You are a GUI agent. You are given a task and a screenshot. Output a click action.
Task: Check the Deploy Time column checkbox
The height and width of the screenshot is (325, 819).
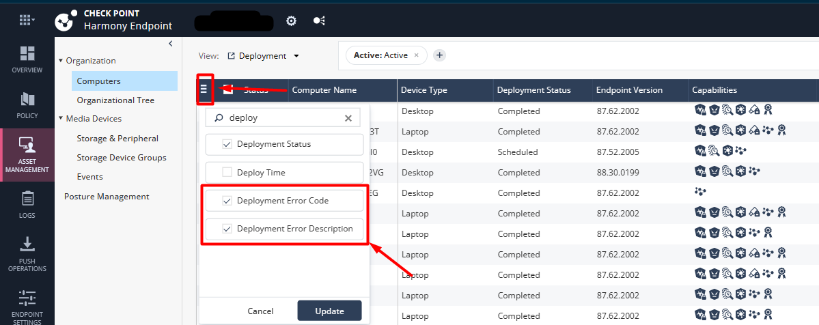(x=227, y=172)
